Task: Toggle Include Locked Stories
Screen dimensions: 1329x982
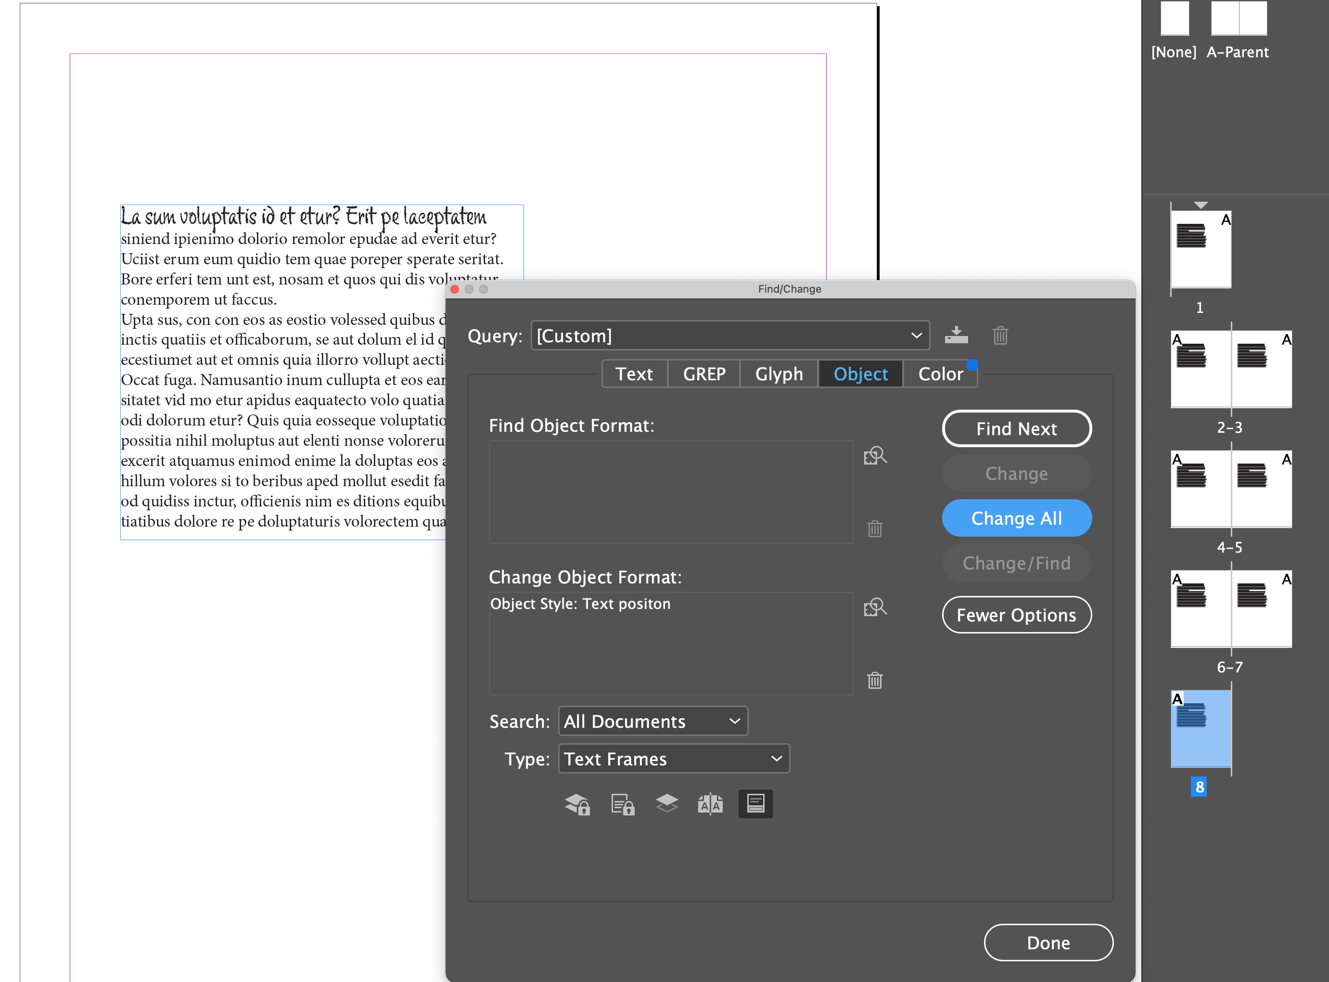Action: 622,804
